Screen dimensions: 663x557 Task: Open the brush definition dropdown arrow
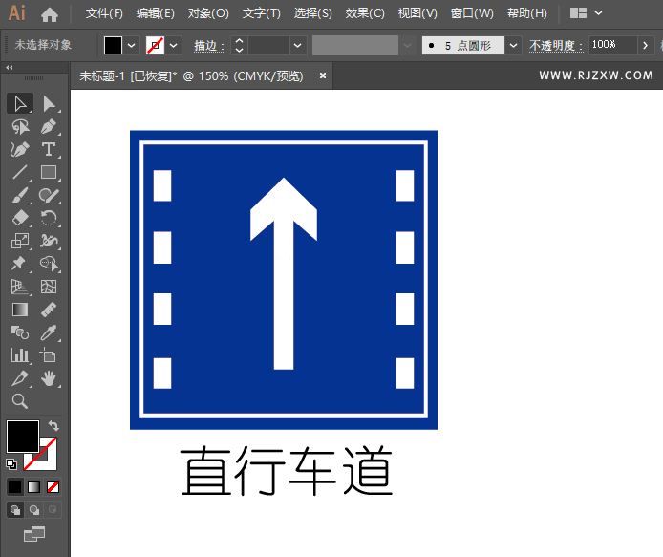coord(513,45)
